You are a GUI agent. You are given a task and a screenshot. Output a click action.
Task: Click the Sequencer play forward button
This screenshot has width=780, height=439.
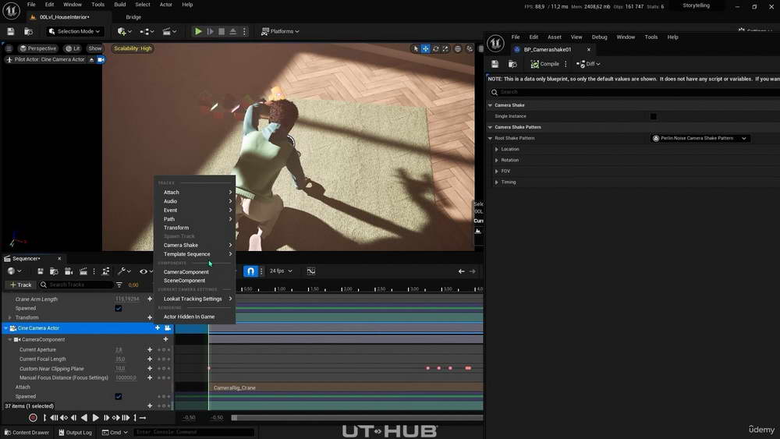coord(95,418)
